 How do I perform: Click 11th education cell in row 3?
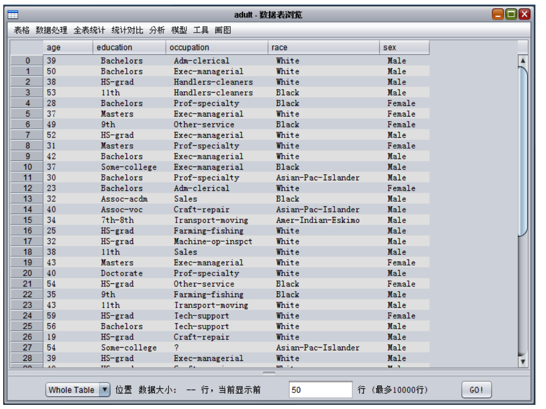point(110,93)
